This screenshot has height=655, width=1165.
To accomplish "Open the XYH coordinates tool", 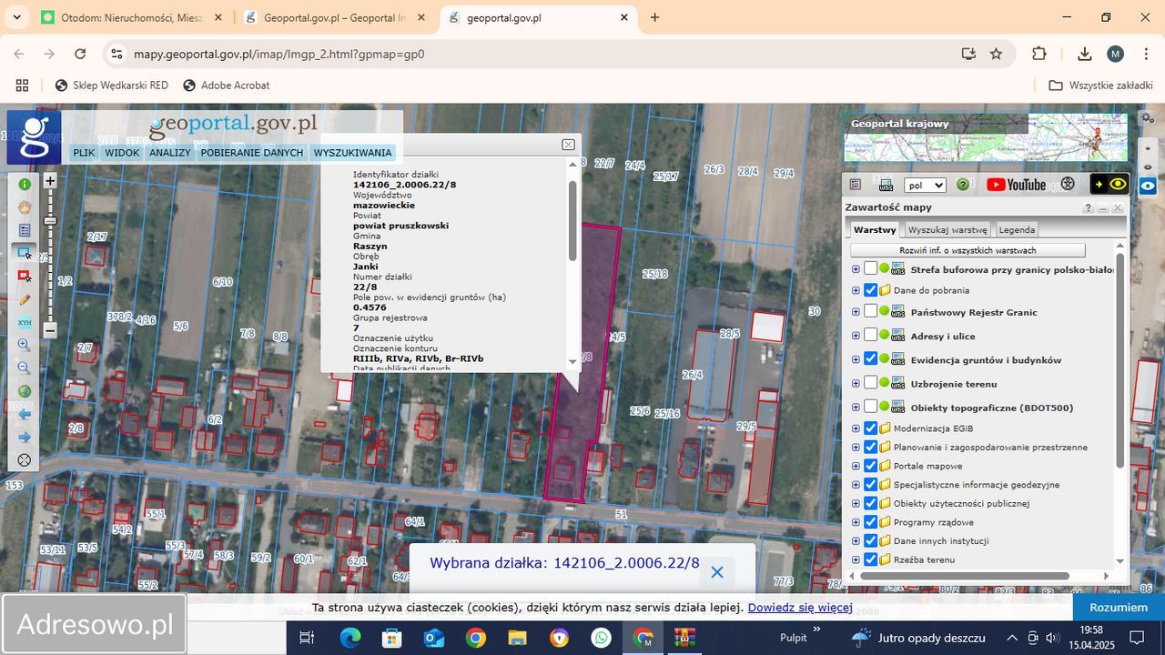I will point(25,322).
